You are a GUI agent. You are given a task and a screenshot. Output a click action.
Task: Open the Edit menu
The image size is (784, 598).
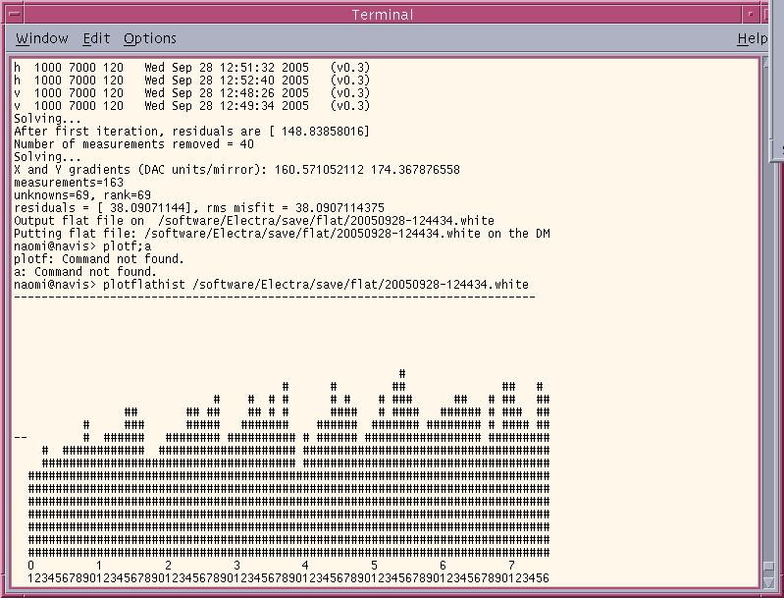pos(96,38)
